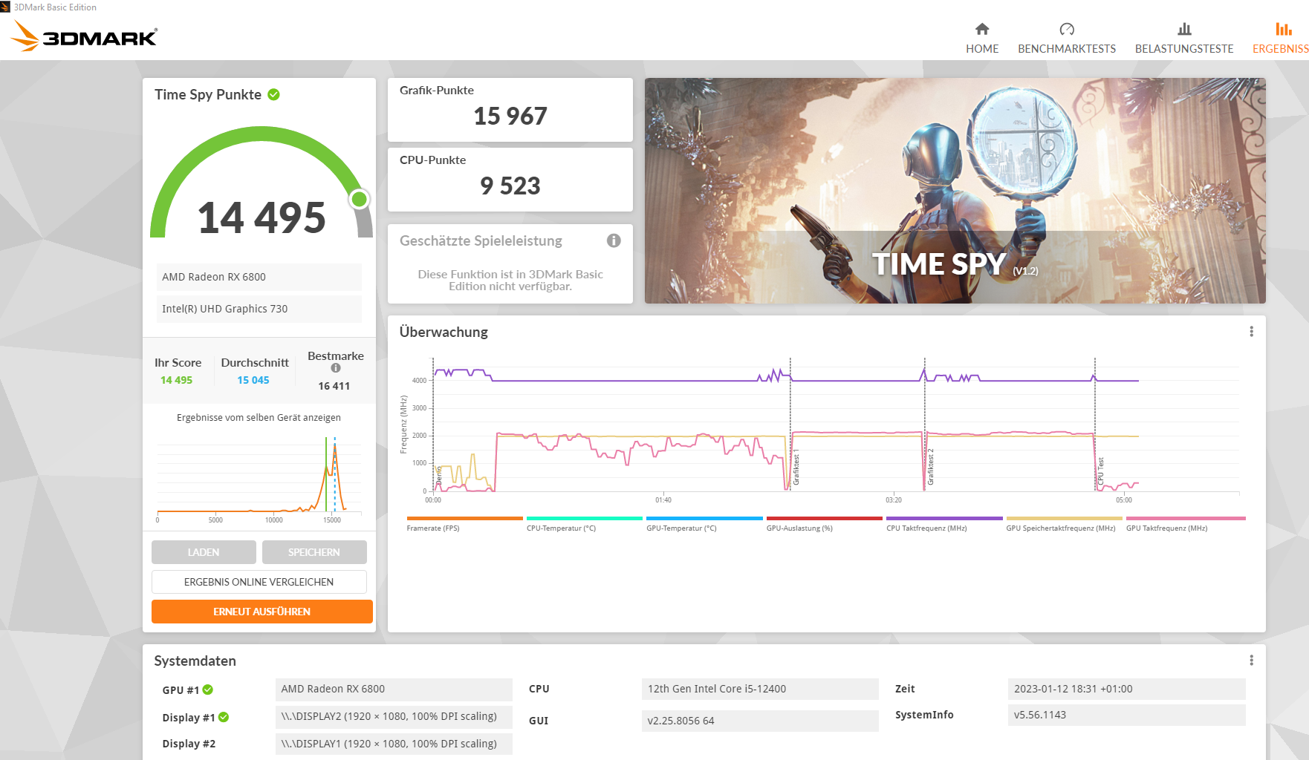
Task: Click the info icon in Geschätzte Spieleleistung
Action: click(614, 240)
